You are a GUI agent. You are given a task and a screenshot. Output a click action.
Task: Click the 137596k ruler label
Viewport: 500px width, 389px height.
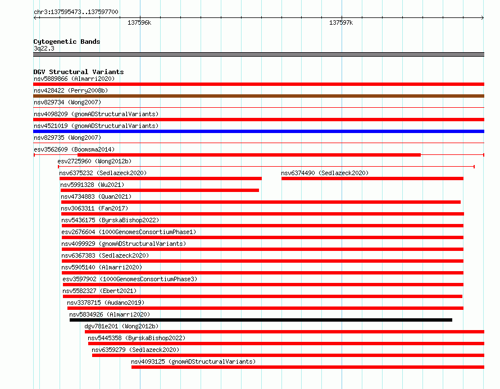[139, 22]
